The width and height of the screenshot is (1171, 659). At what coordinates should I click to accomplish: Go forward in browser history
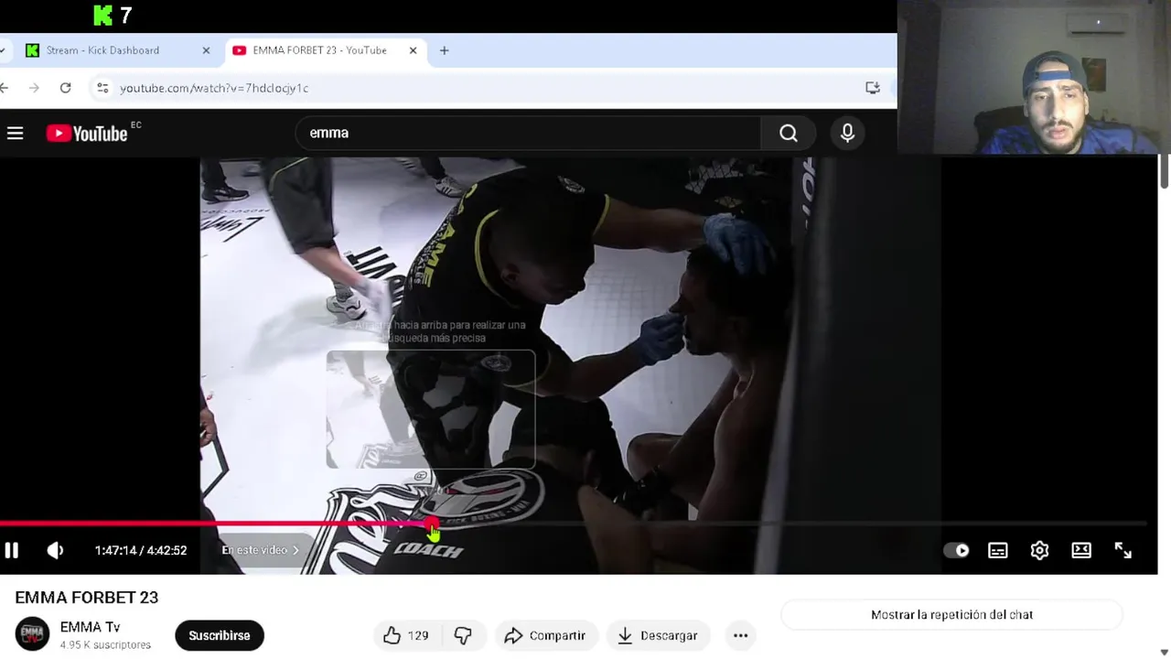(35, 88)
